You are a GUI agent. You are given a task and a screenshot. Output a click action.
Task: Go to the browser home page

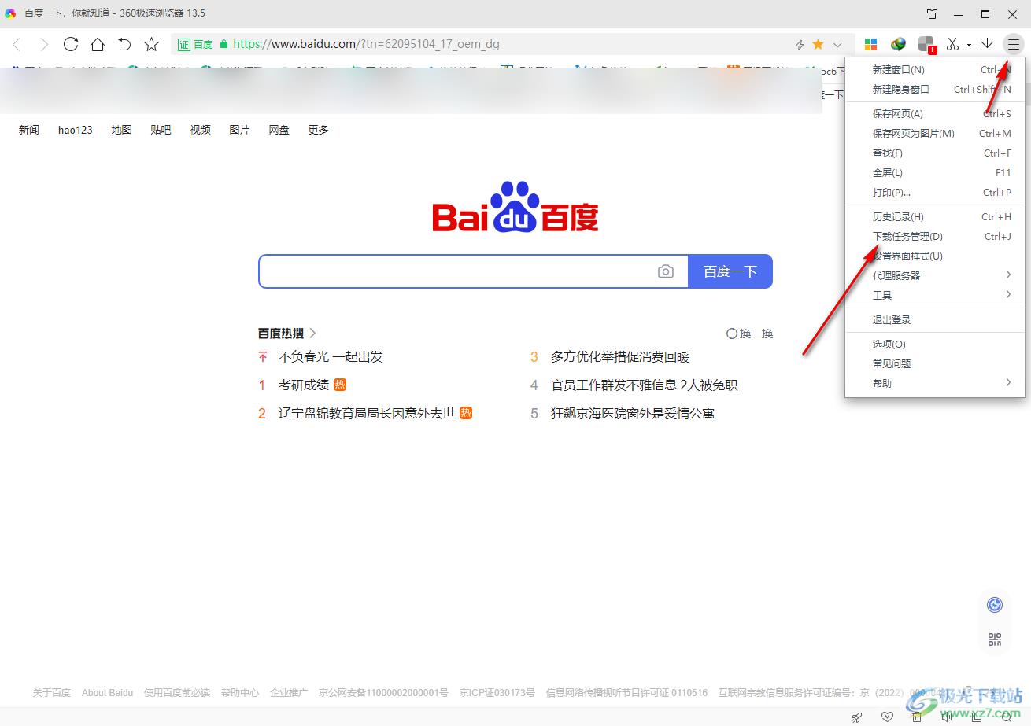[98, 44]
